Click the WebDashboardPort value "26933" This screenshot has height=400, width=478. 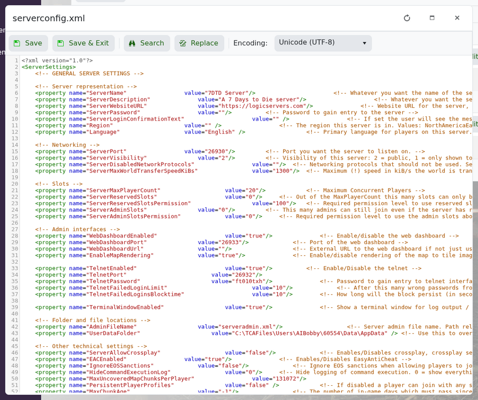tap(230, 243)
